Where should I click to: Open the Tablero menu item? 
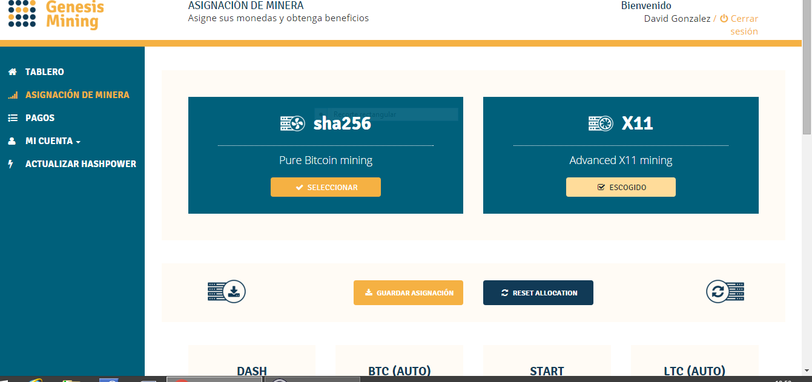click(x=44, y=72)
